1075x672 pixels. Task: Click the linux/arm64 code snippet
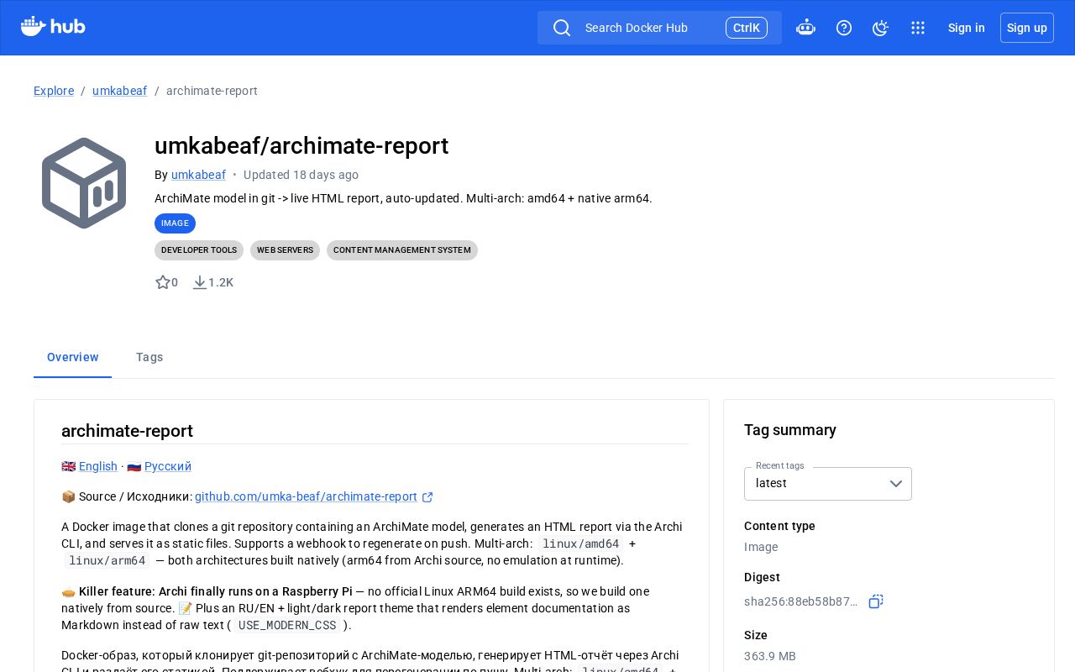point(107,560)
